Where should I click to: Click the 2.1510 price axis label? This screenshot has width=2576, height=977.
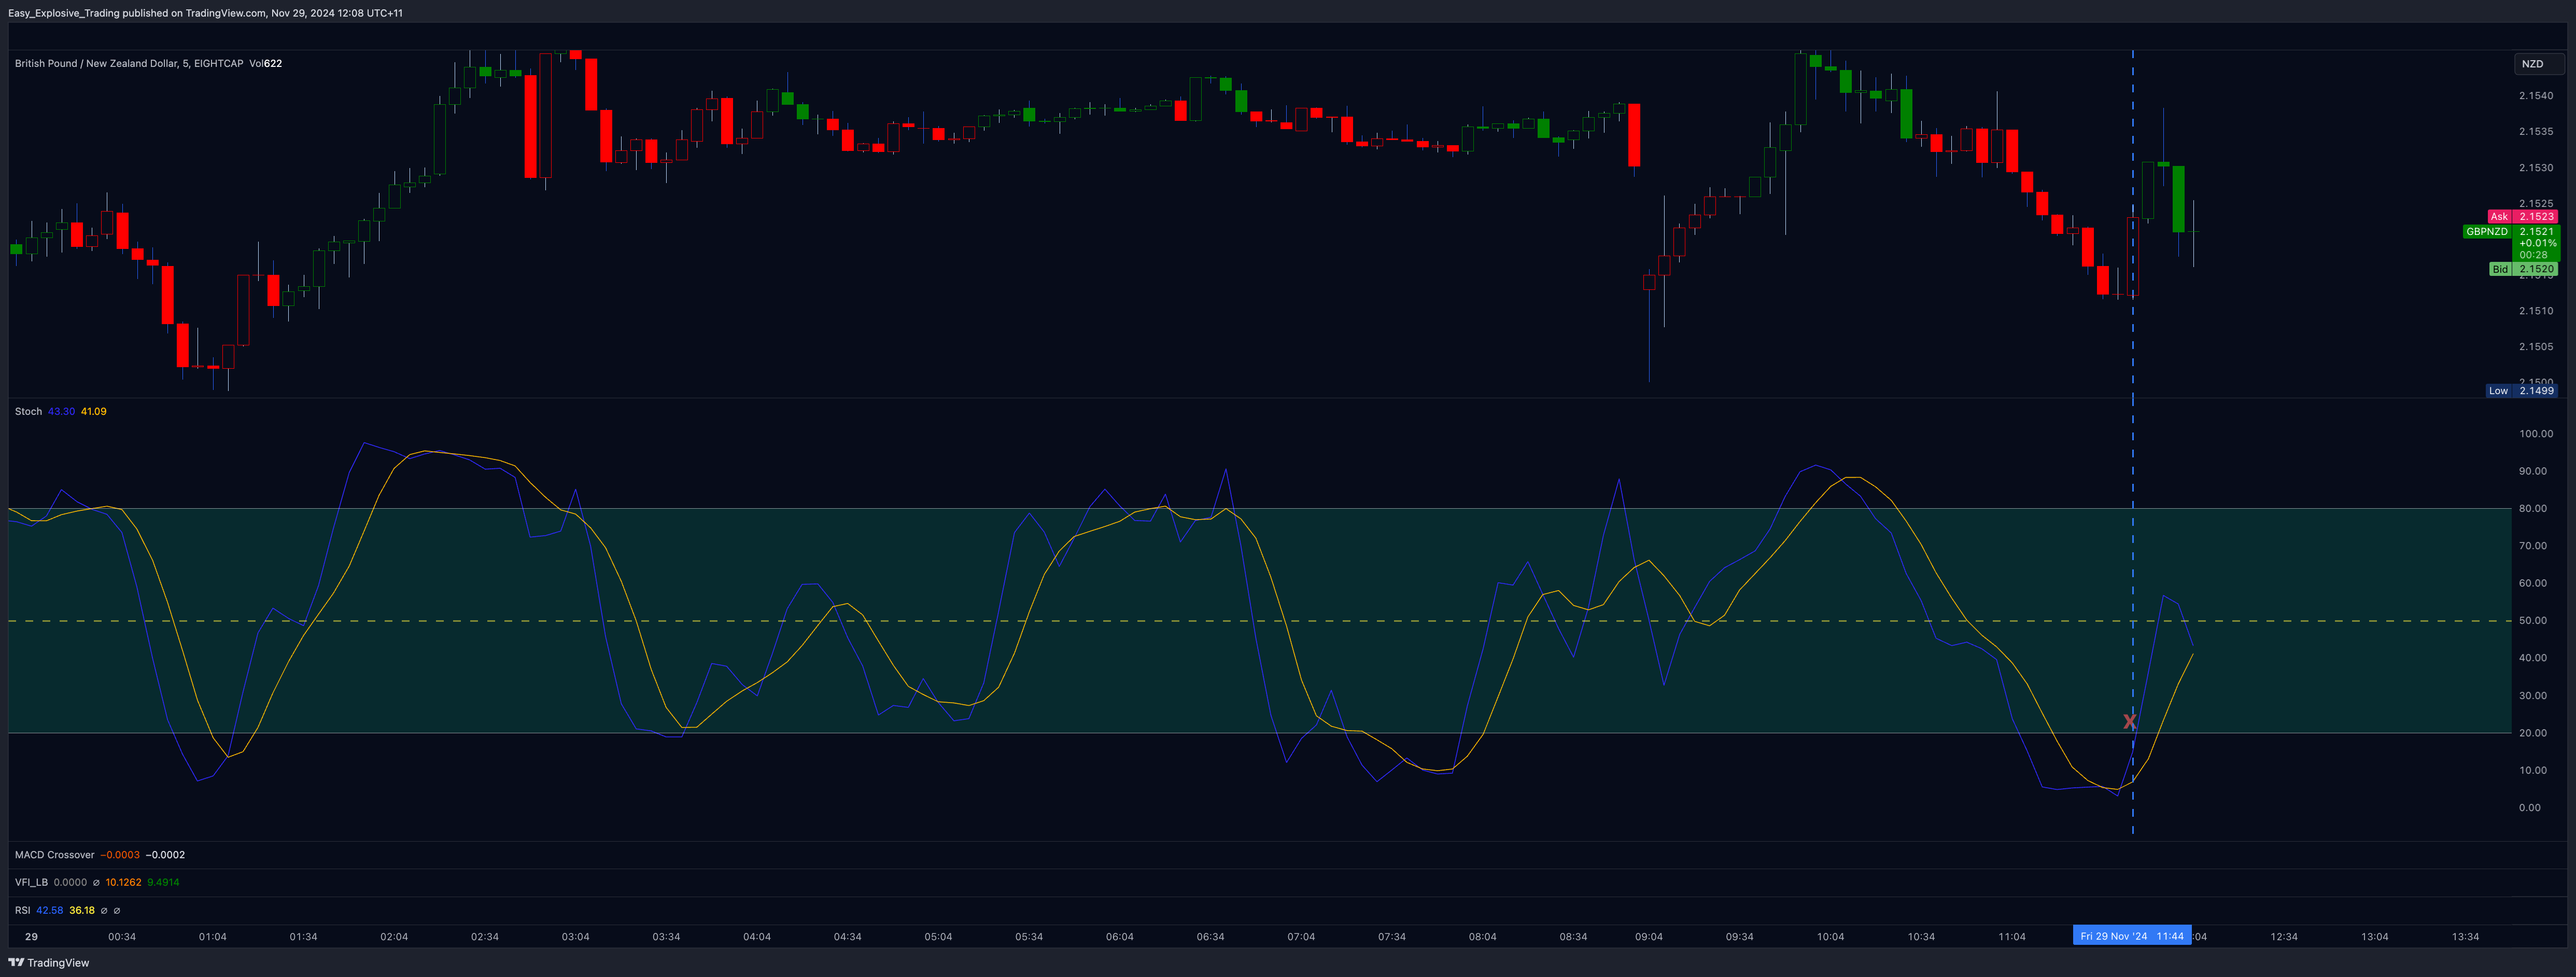click(2536, 311)
